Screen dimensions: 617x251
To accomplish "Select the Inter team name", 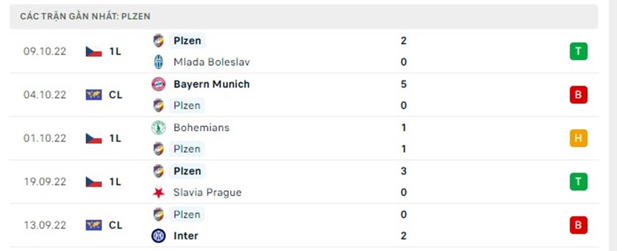I will 186,236.
